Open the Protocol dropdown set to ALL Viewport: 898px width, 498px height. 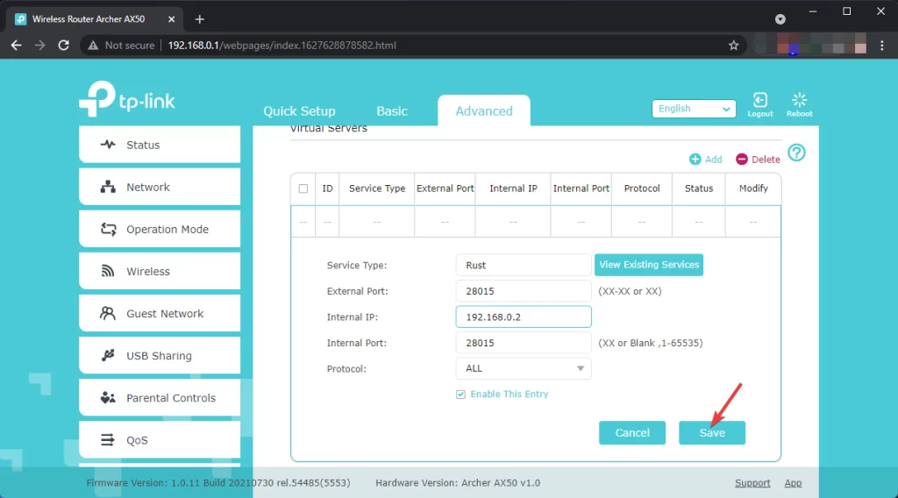tap(524, 368)
